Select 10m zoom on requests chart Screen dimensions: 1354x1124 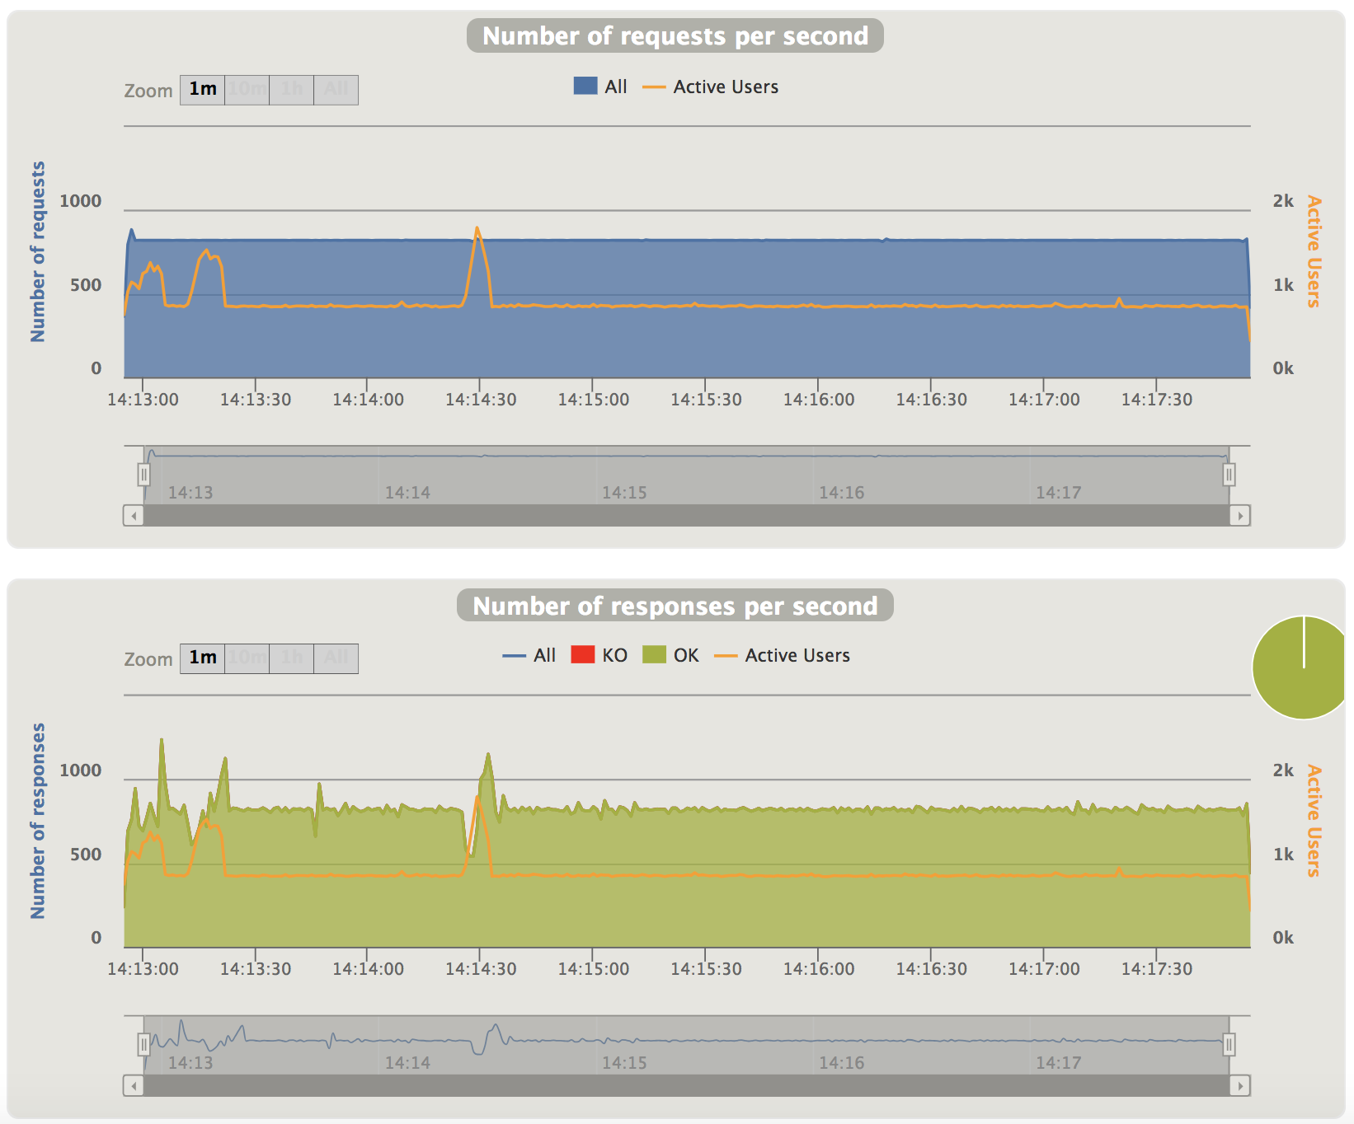[247, 89]
